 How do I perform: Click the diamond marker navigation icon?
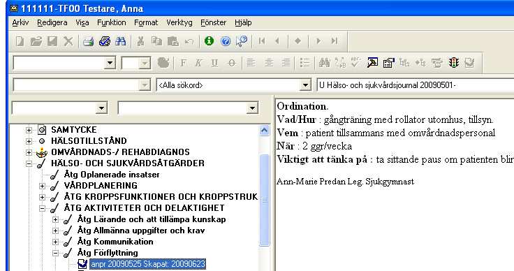click(x=298, y=41)
